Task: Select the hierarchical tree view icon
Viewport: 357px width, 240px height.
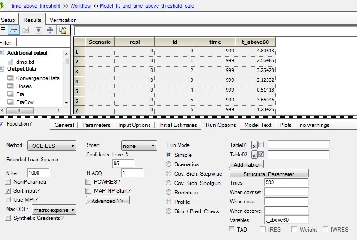Action: 14,30
